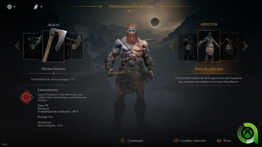Click the A button icon beside Continuar
Image resolution: width=262 pixels, height=147 pixels.
[x=123, y=140]
